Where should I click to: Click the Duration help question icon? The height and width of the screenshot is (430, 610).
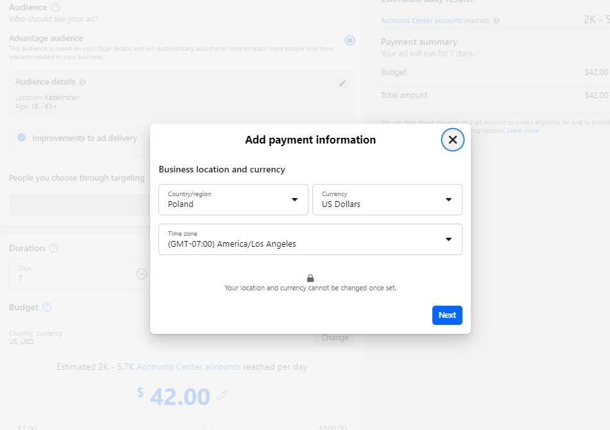[54, 248]
